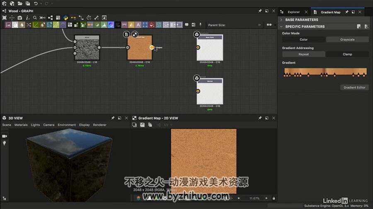Click the Python scripting icon
Screen dimensions: 373x209
65,18
